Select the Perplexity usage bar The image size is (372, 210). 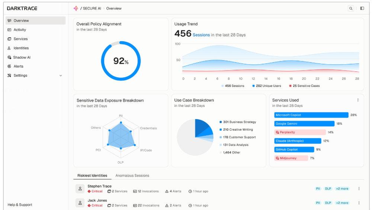300,132
